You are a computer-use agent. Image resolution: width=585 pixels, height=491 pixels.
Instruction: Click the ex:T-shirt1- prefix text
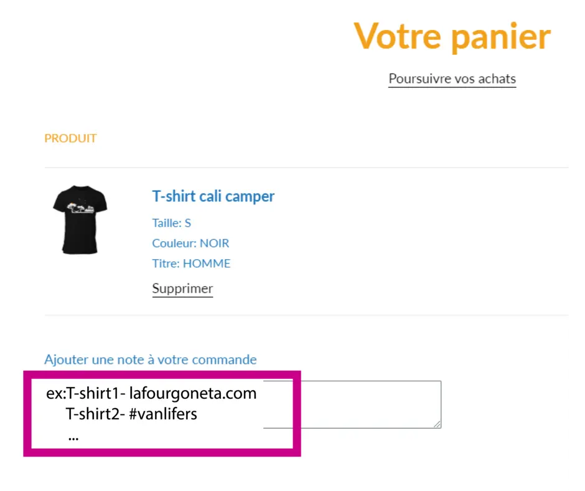pos(85,394)
